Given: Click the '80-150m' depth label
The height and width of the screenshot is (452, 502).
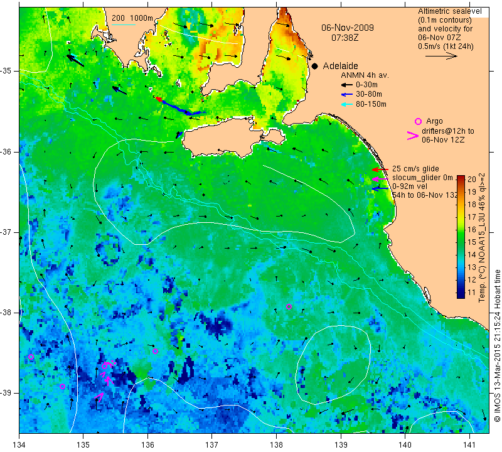Looking at the screenshot, I should click(371, 104).
